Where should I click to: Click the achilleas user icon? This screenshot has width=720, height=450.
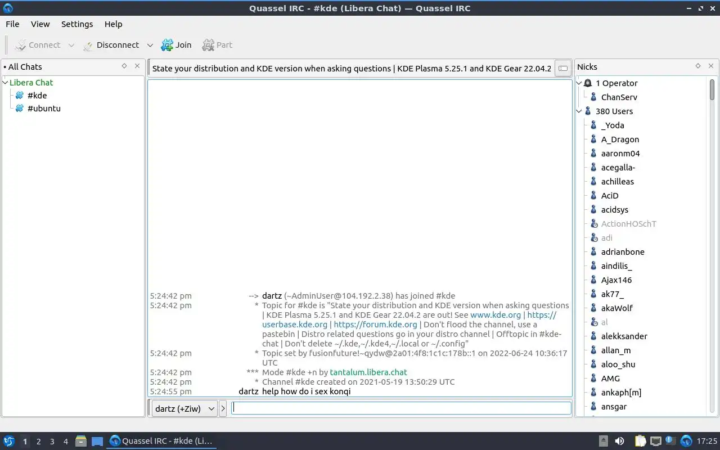click(593, 182)
